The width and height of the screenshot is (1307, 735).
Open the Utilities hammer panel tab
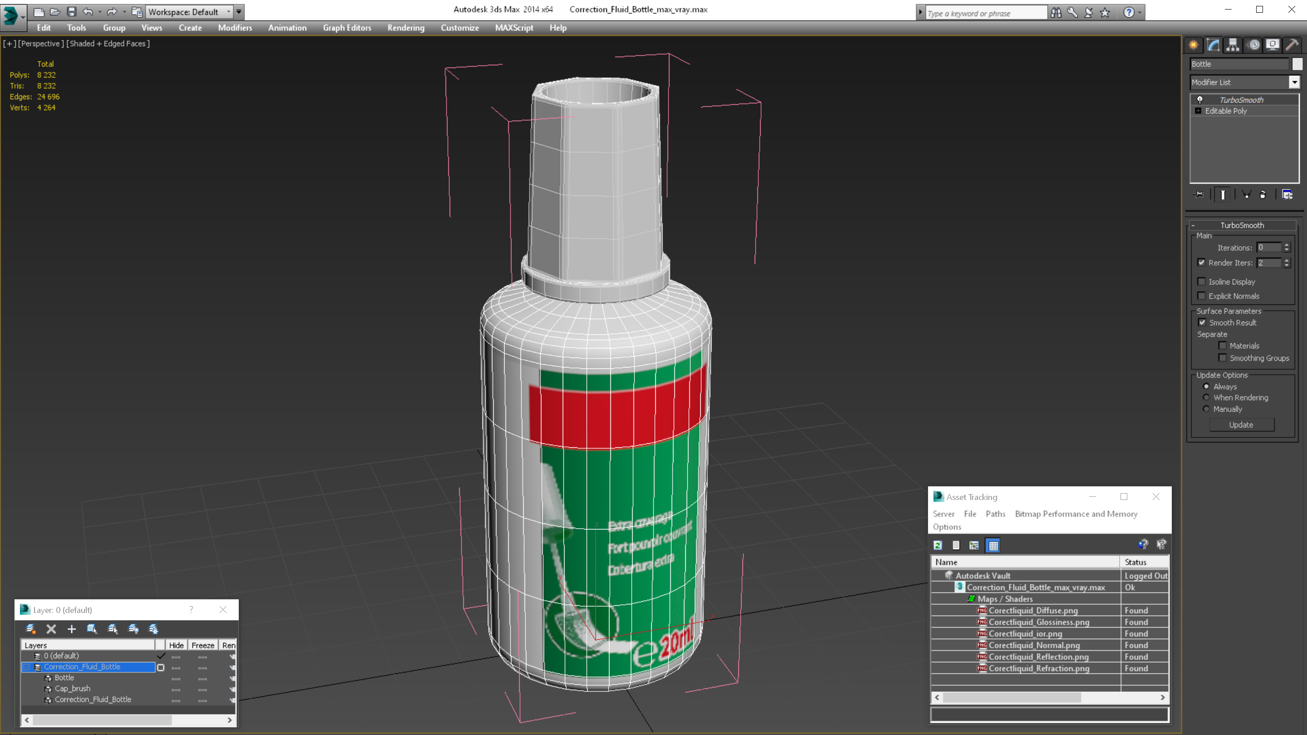(1292, 45)
